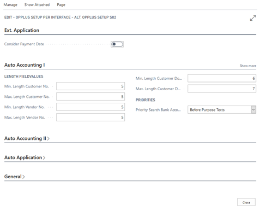Open the Manage menu
The image size is (260, 211).
click(10, 5)
